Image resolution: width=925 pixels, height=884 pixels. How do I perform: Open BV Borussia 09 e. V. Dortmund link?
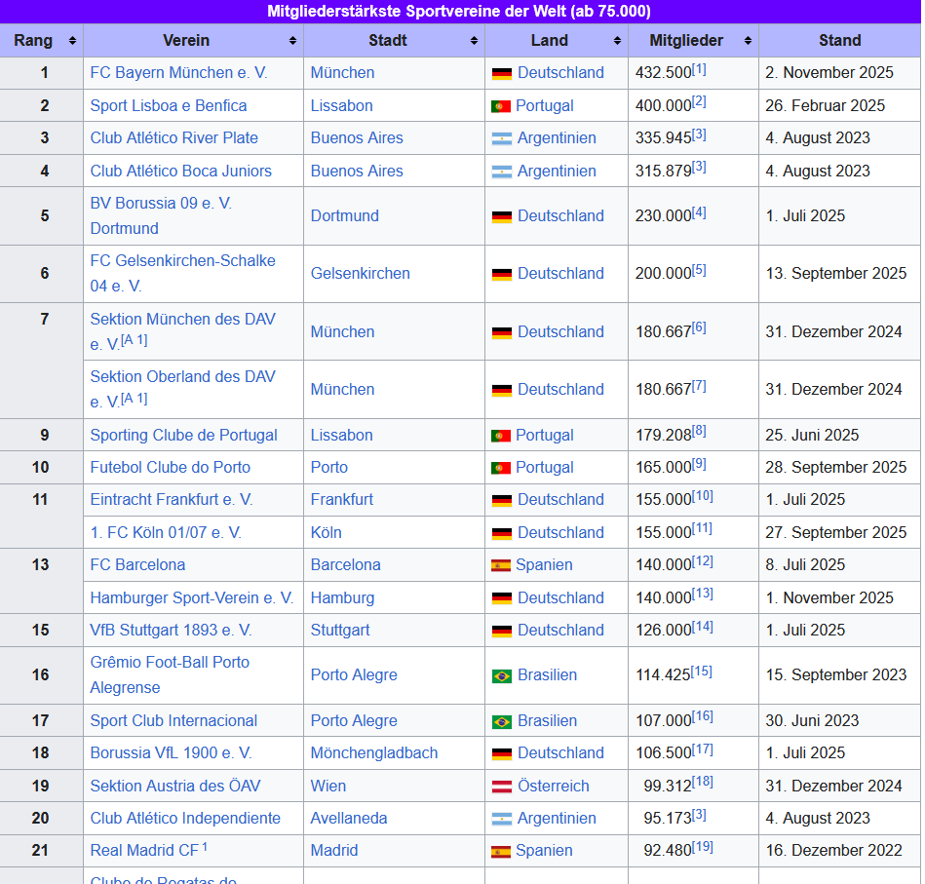161,215
